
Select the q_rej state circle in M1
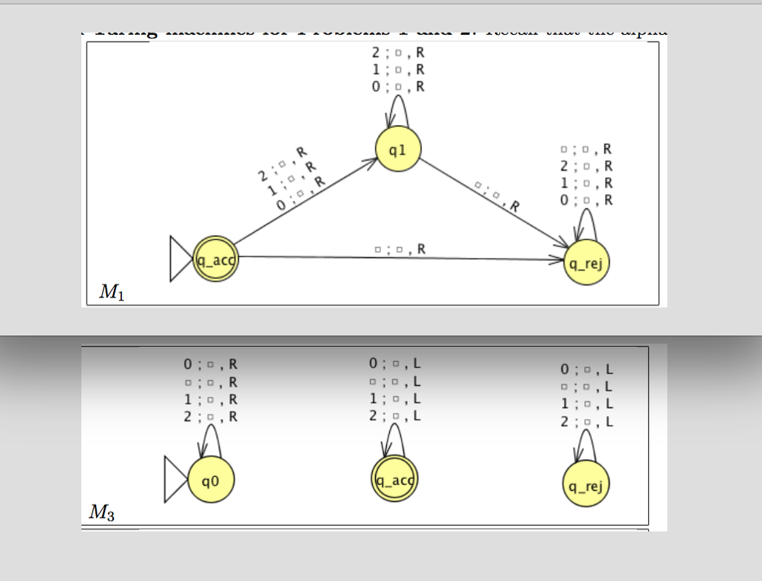(x=587, y=262)
